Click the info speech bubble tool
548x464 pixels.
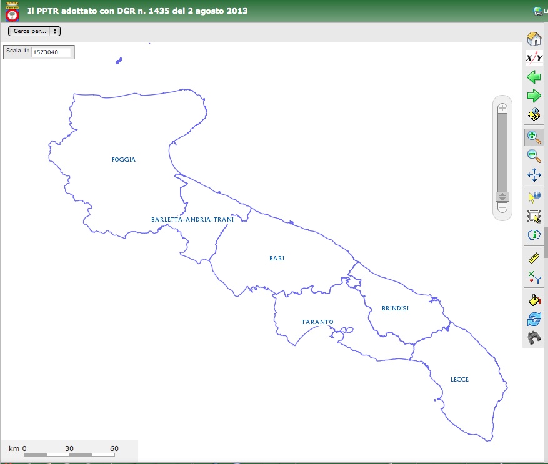pyautogui.click(x=534, y=235)
